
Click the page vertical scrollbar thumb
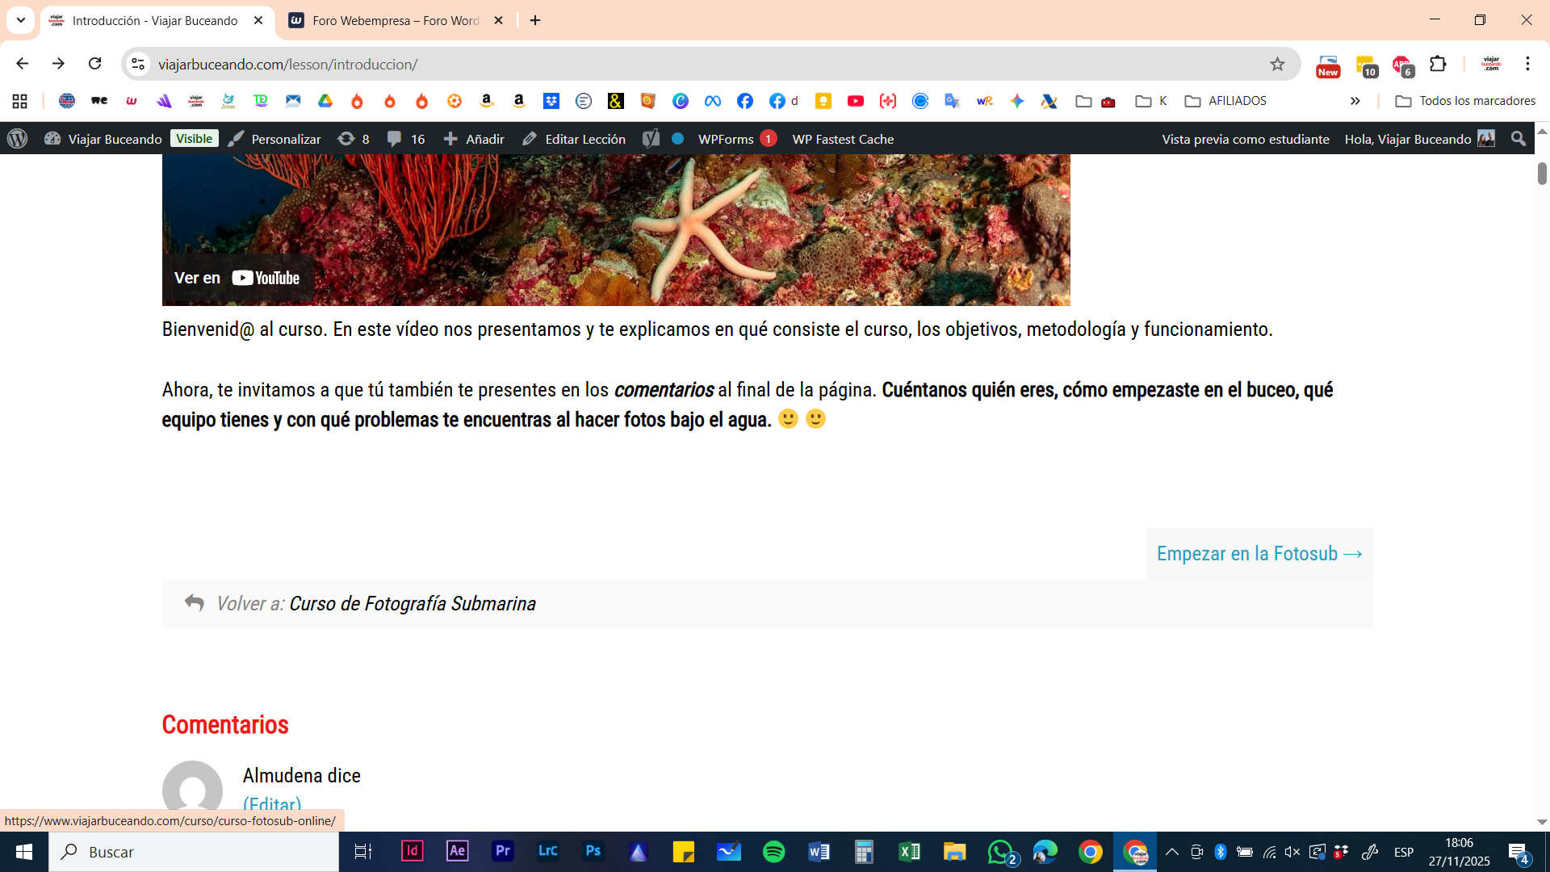(1542, 173)
